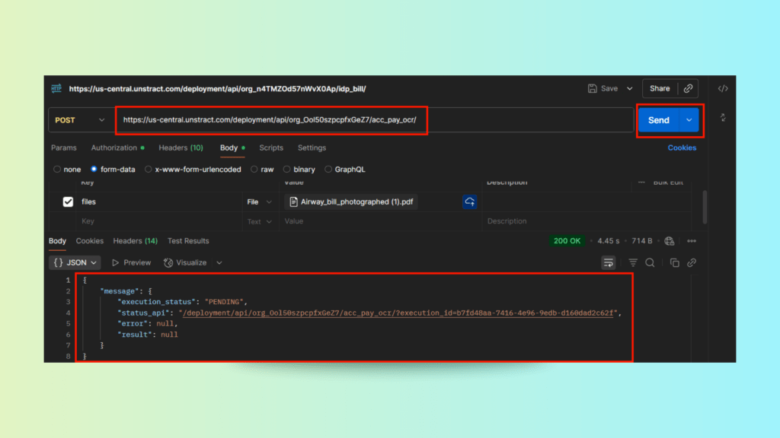Click the upload cloud icon beside the PDF file

[470, 202]
